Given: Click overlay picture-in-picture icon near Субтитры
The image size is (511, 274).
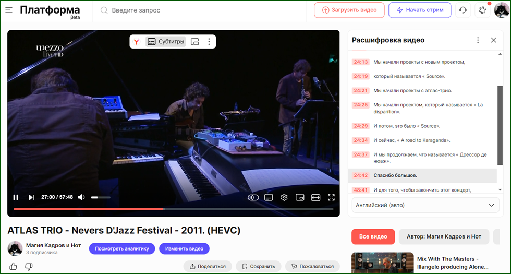Looking at the screenshot, I should [x=194, y=42].
